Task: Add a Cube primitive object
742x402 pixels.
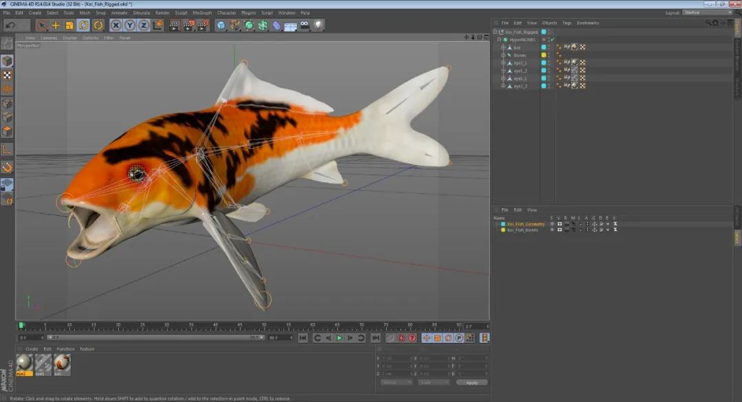Action: [221, 25]
